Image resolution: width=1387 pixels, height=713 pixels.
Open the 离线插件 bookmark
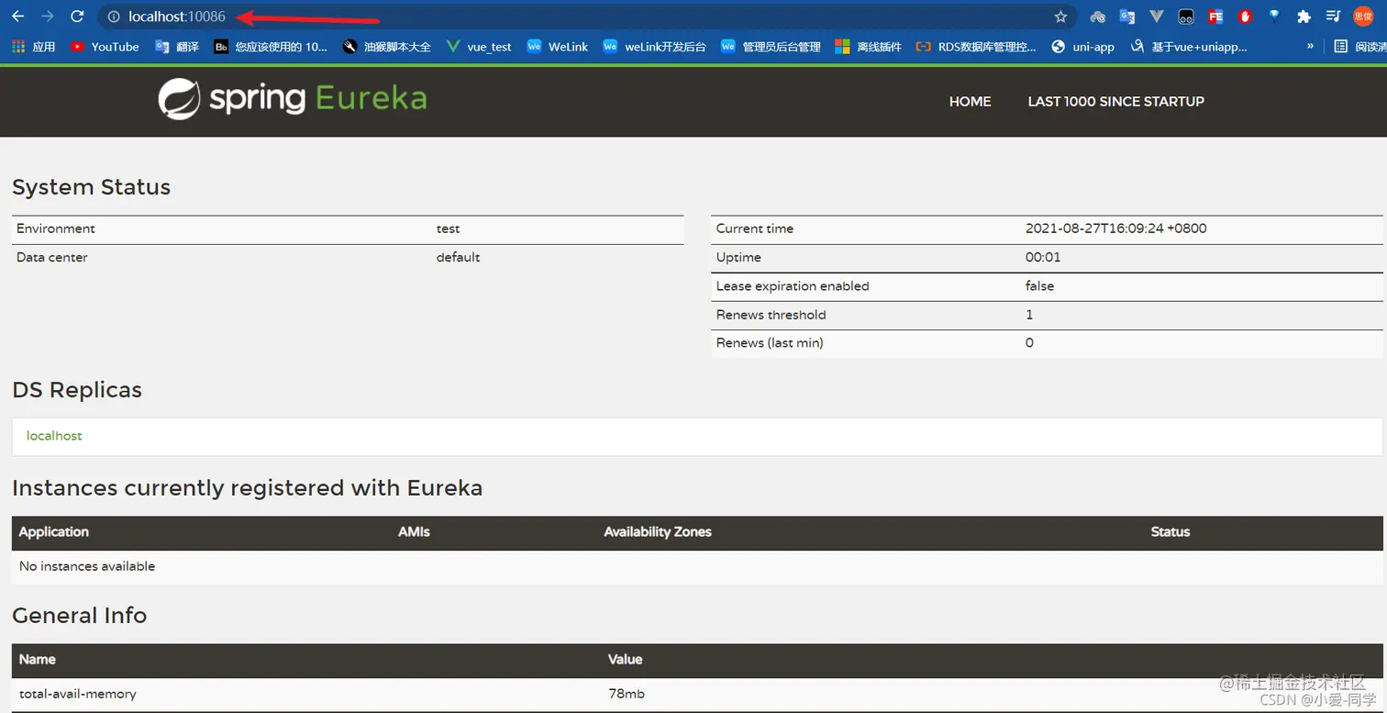tap(868, 47)
